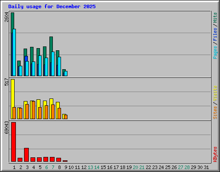220x172 pixels.
Task: Click green weekend day 27 label
Action: pos(180,167)
